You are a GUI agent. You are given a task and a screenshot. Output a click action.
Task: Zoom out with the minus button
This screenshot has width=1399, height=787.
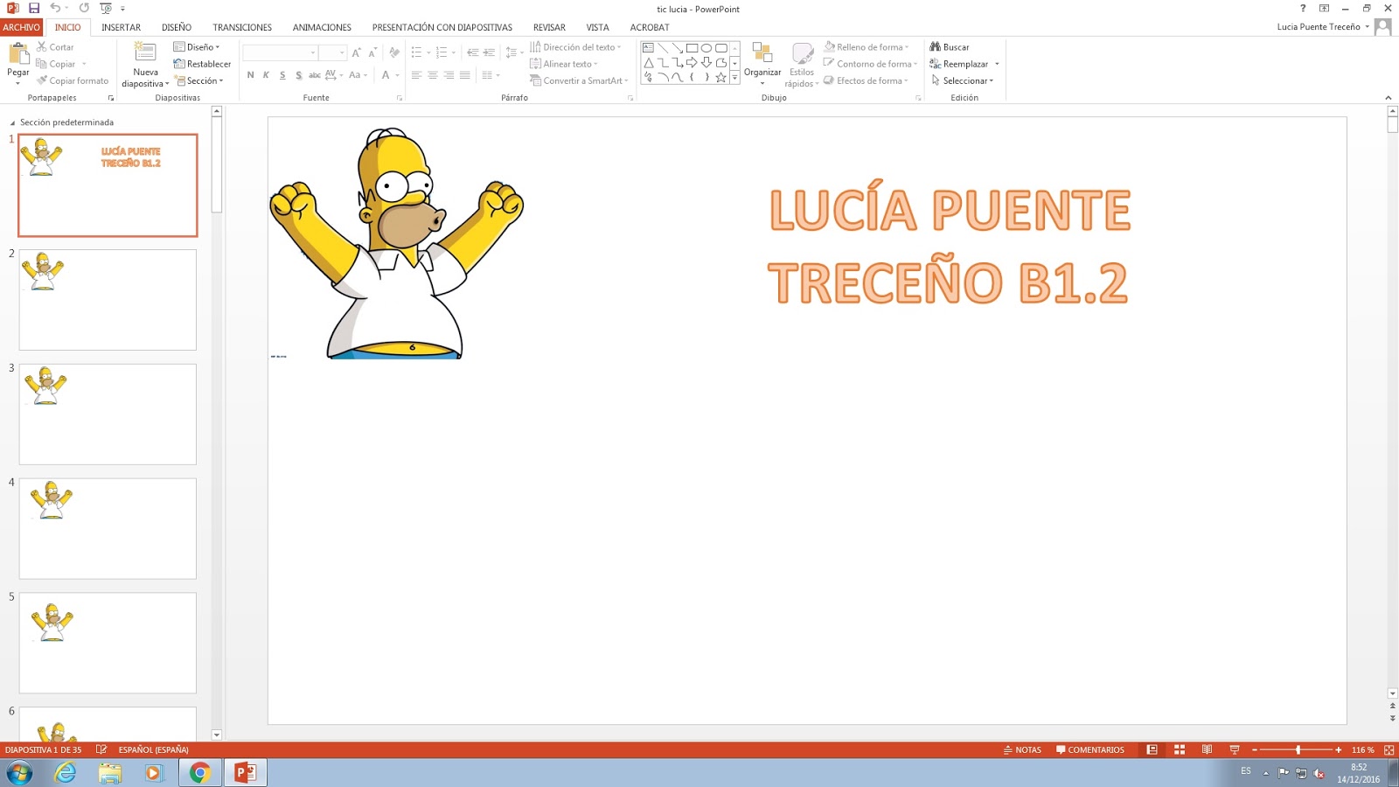pyautogui.click(x=1255, y=749)
